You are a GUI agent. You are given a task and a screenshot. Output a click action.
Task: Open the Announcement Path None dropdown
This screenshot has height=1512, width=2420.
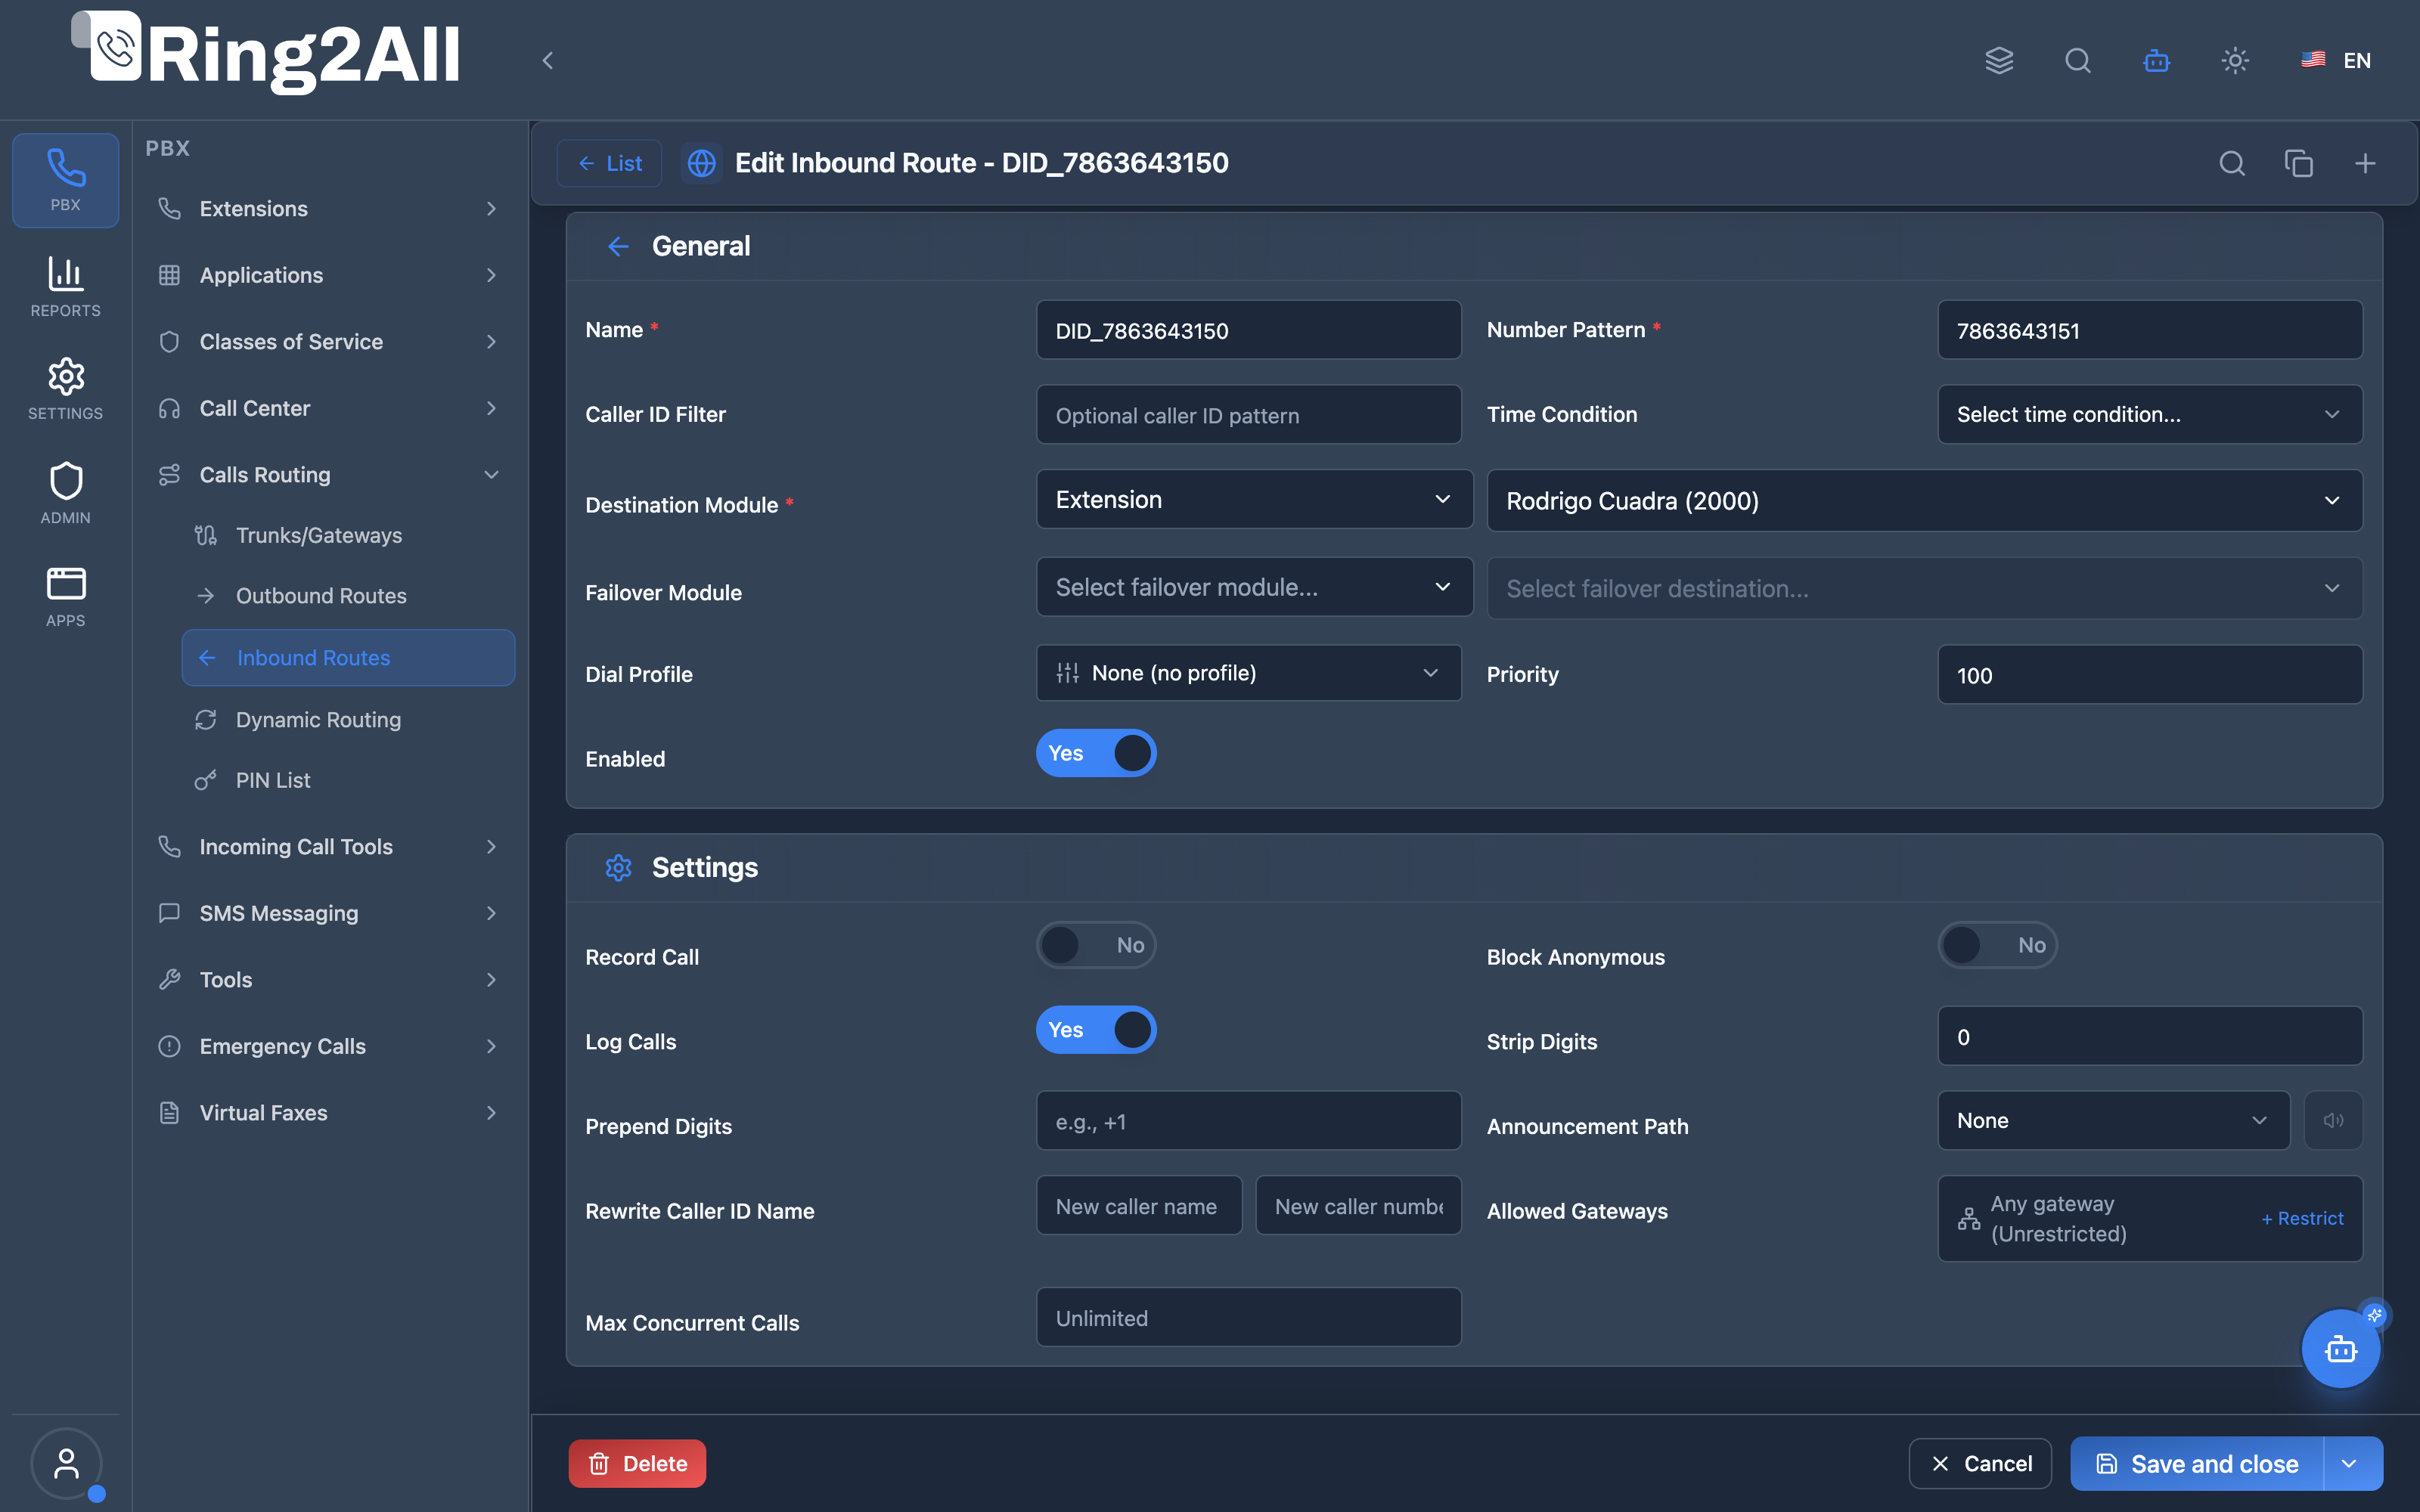tap(2113, 1120)
